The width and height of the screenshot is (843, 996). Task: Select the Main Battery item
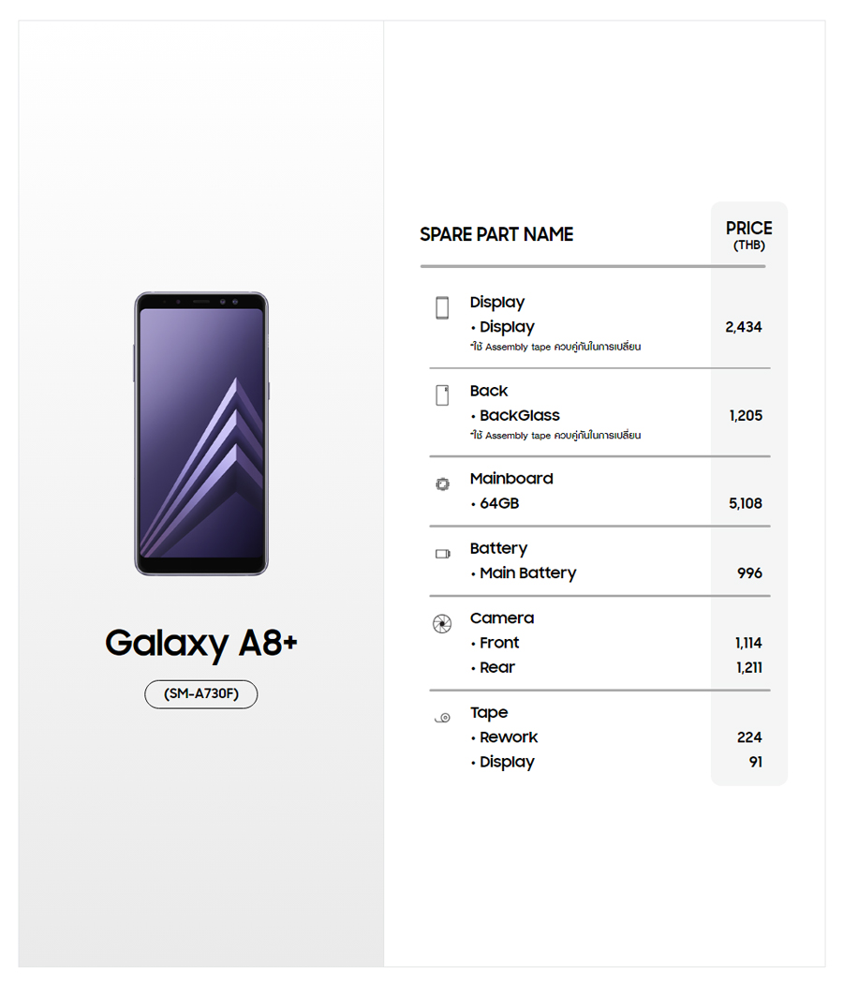[527, 573]
